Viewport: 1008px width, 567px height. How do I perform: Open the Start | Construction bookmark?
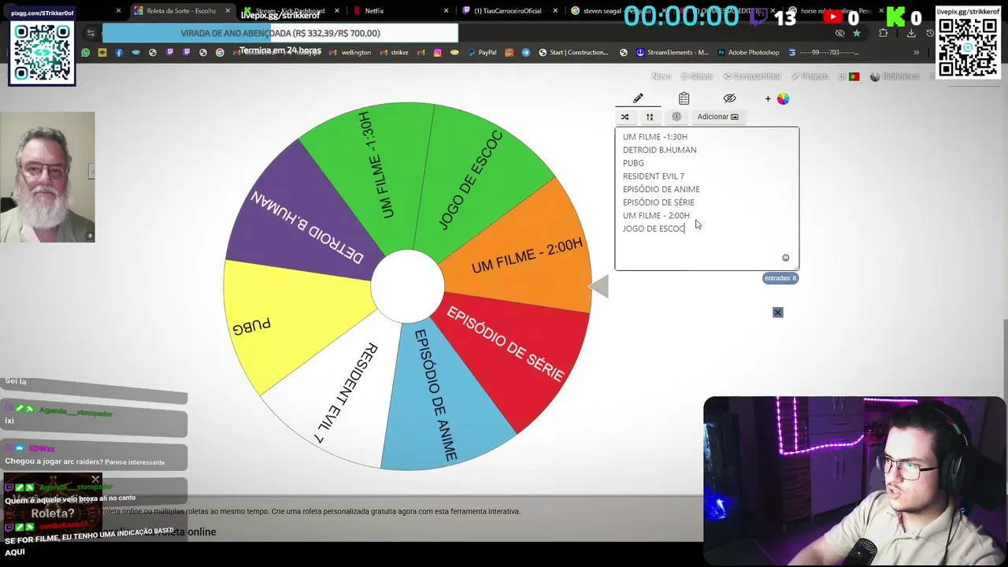pos(573,53)
